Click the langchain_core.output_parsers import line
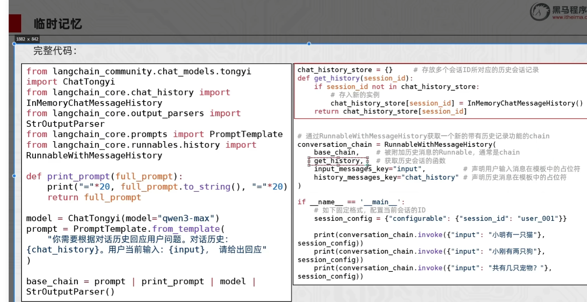The height and width of the screenshot is (302, 587). (133, 113)
